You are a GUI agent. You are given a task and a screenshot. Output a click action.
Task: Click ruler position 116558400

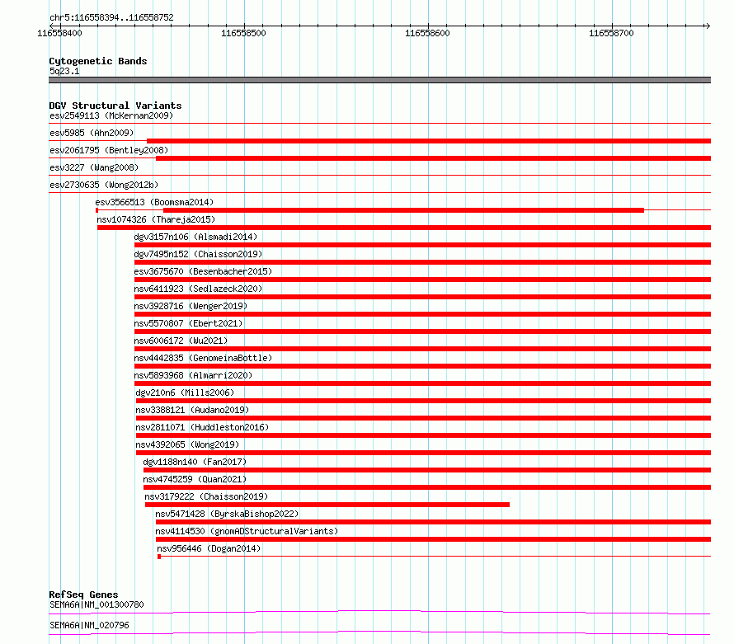click(59, 33)
